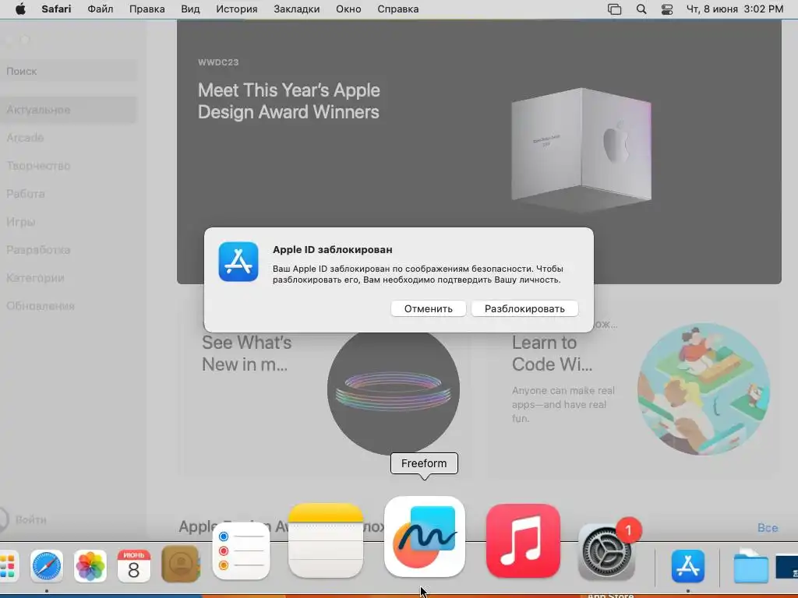
Task: Open Launchpad from the Dock
Action: [x=8, y=566]
